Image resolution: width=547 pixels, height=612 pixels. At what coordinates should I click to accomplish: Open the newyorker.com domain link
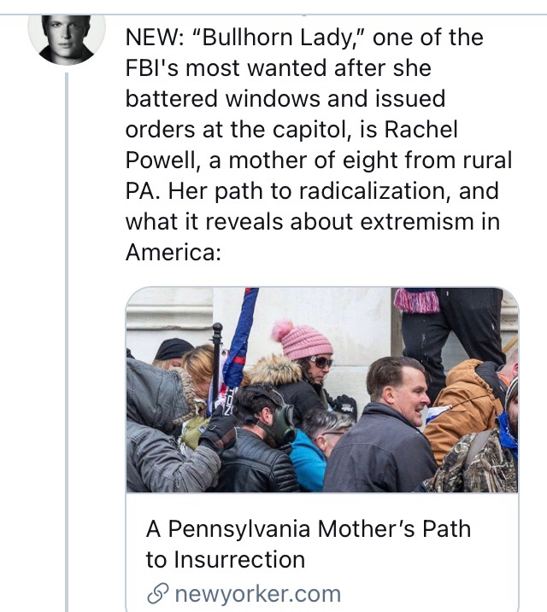click(256, 594)
